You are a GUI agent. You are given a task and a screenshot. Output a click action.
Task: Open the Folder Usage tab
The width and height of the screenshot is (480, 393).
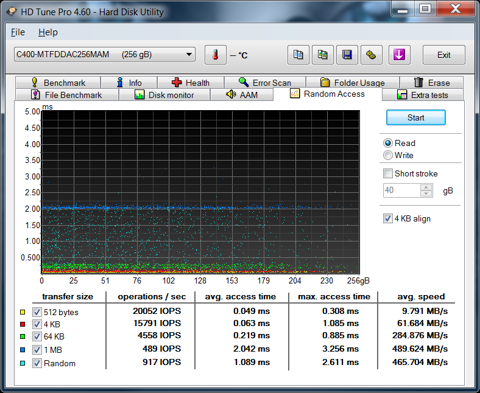[x=352, y=83]
